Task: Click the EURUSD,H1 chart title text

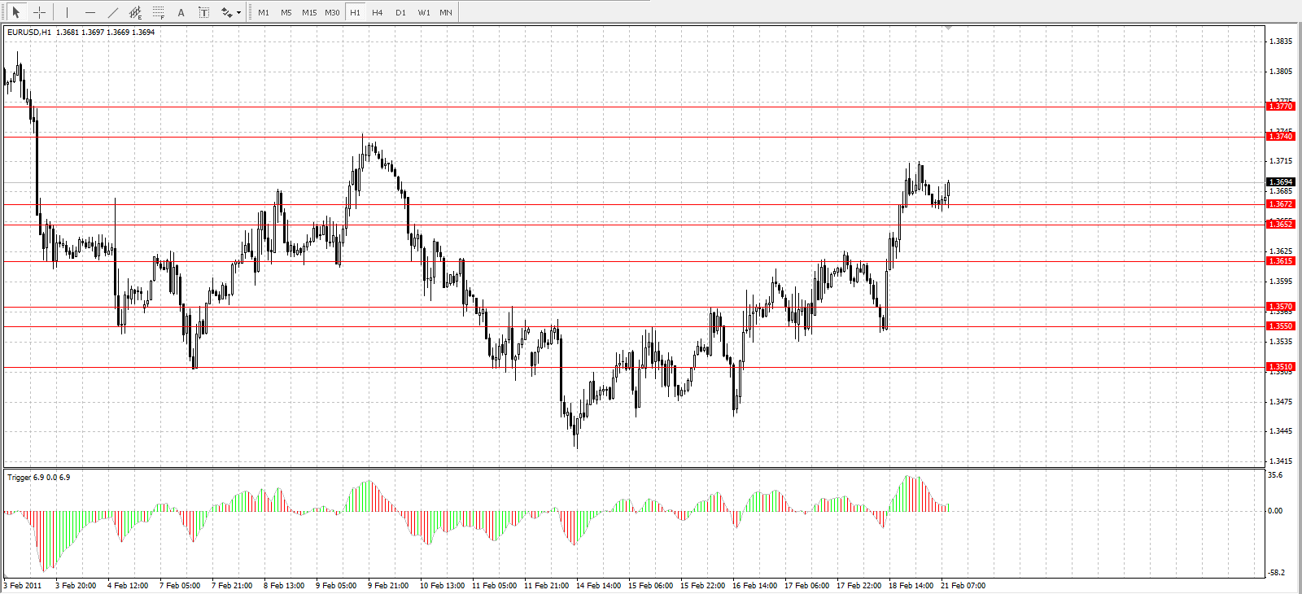Action: 29,33
